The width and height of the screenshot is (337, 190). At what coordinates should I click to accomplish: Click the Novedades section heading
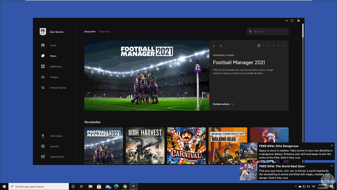(x=92, y=122)
